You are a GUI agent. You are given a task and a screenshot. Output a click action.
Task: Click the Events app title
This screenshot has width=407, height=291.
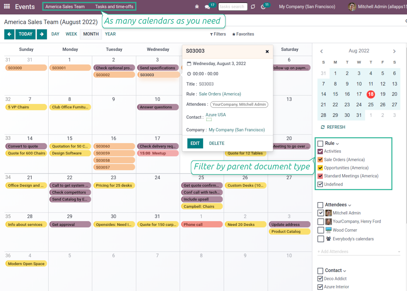(x=25, y=7)
